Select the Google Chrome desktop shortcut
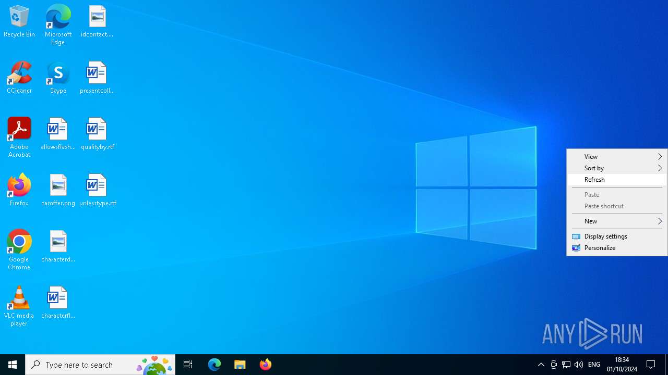 (x=19, y=250)
